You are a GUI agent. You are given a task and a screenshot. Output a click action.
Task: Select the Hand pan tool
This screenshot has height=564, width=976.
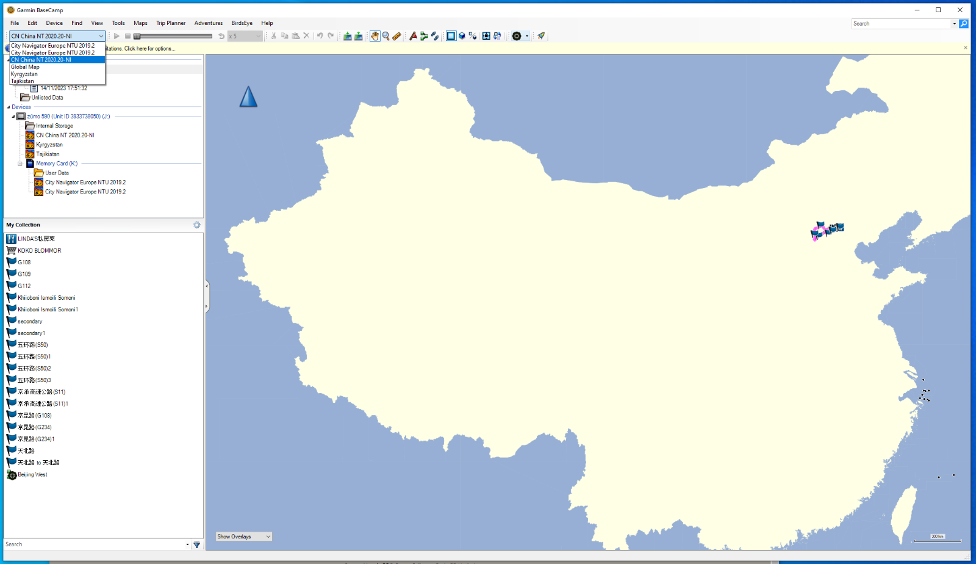(375, 36)
